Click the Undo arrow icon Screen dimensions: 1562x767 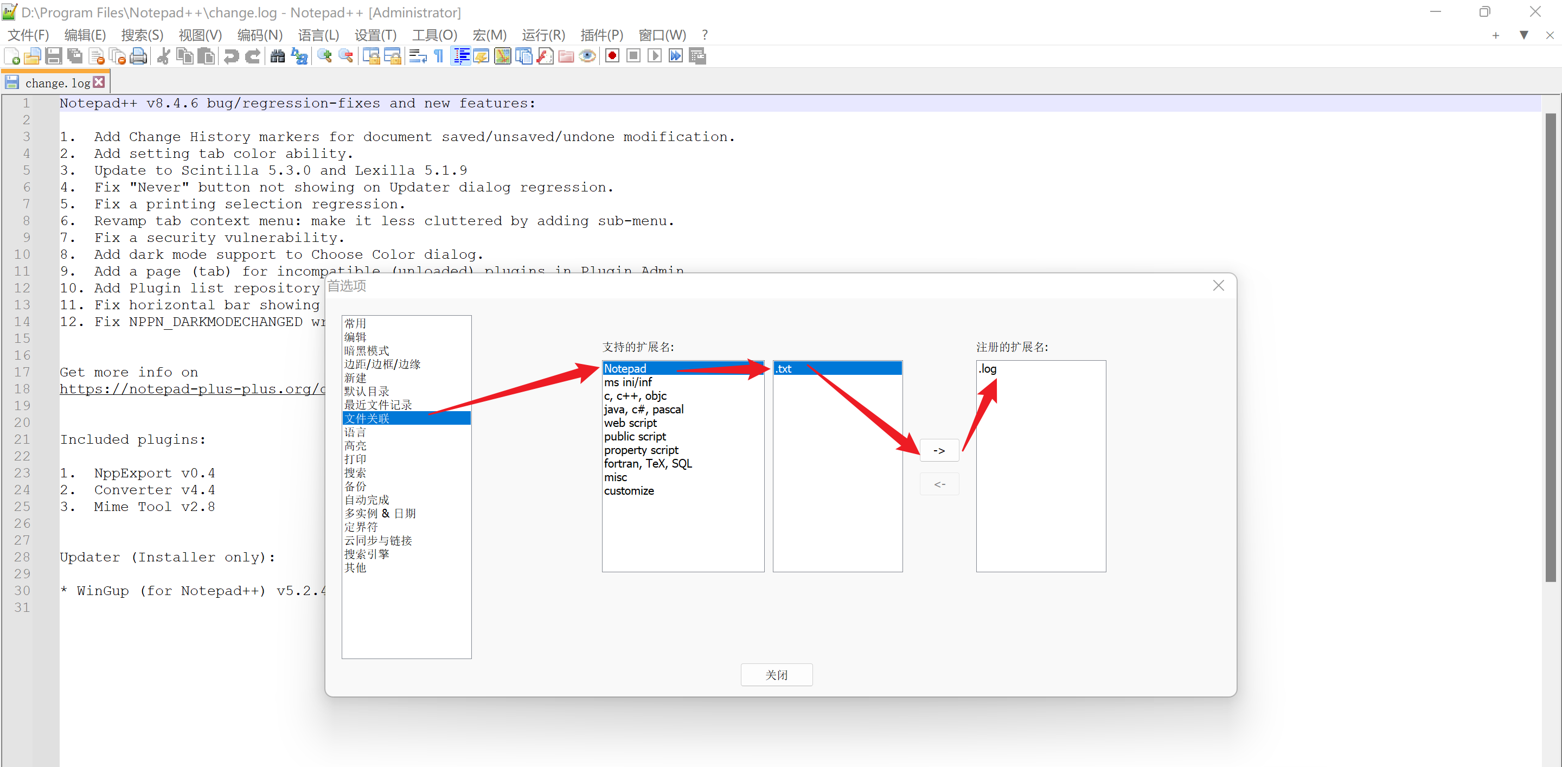tap(231, 56)
